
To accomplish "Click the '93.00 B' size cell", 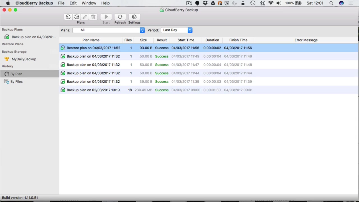I will pyautogui.click(x=146, y=48).
